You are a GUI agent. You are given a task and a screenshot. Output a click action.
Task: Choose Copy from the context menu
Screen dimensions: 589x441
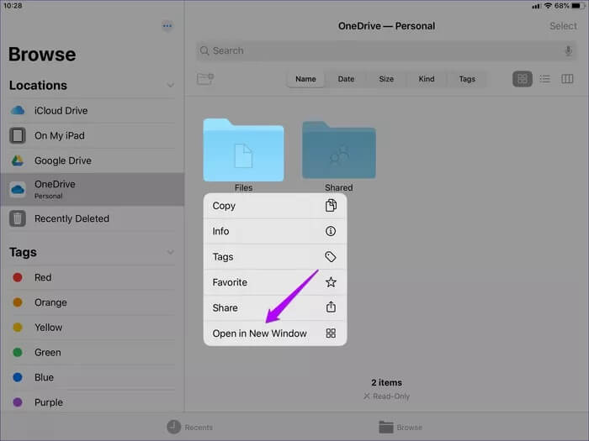[x=275, y=206]
